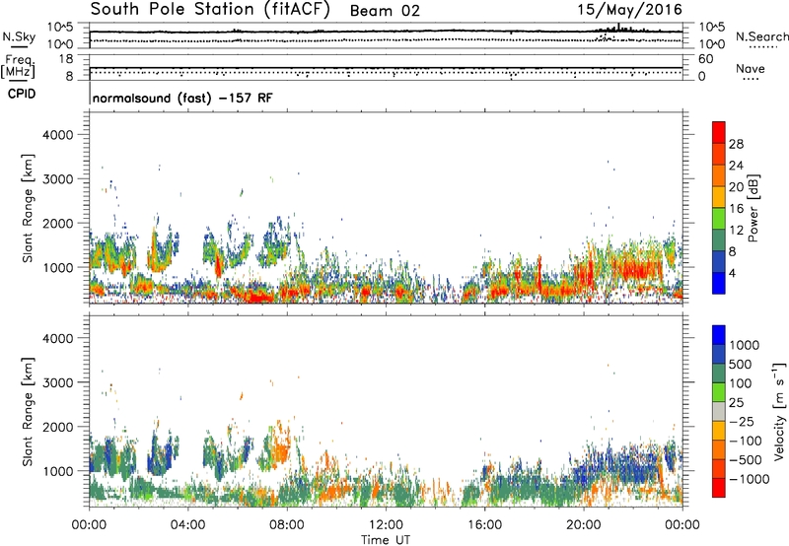This screenshot has width=789, height=546.
Task: Click the red bottom segment of Velocity colorbar
Action: [719, 488]
